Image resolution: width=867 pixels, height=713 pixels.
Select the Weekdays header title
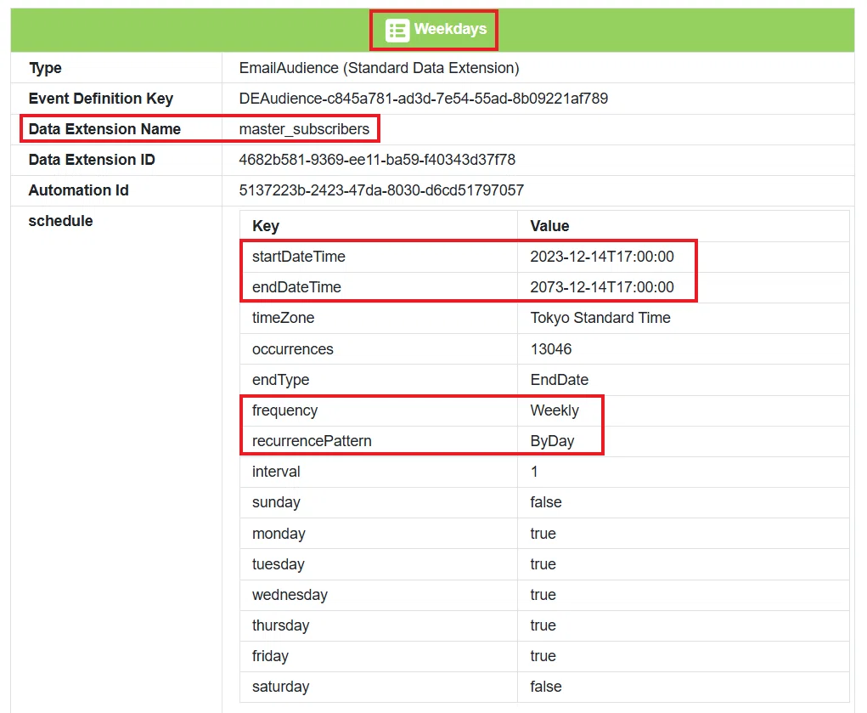(450, 29)
